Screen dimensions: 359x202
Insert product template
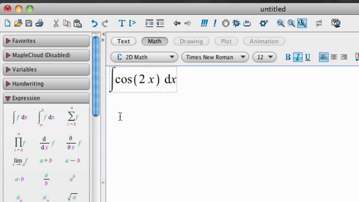(x=20, y=143)
